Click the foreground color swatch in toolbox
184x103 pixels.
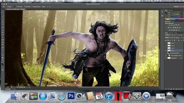(x=2, y=64)
